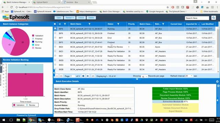
Task: Open the Status column filter icon
Action: (x=118, y=24)
